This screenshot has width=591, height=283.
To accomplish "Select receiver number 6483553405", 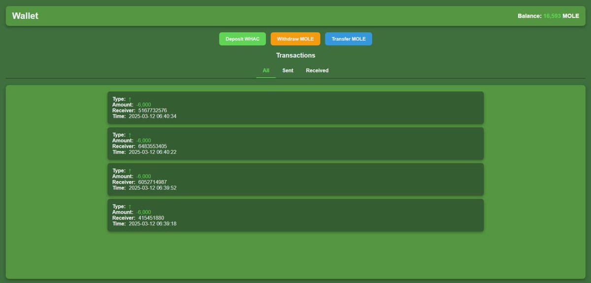I will tap(153, 147).
